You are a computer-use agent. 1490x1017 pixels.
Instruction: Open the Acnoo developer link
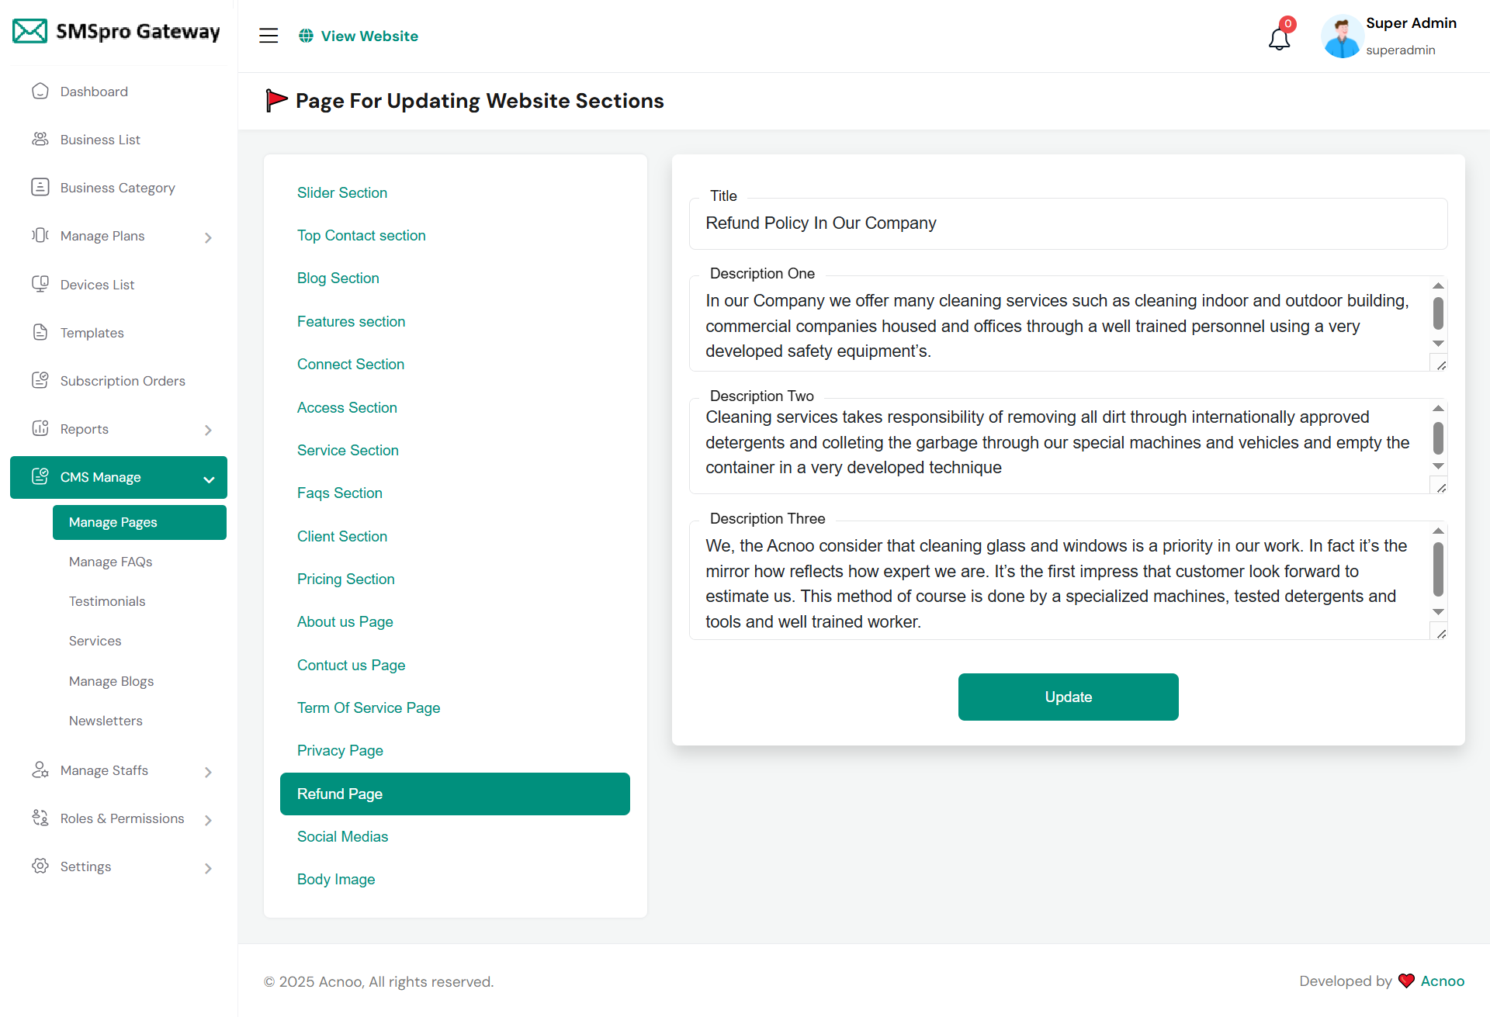click(1442, 981)
